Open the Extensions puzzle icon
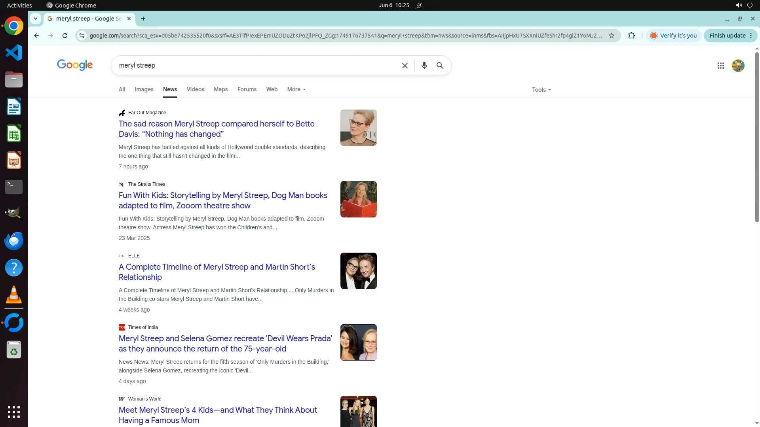 pyautogui.click(x=631, y=36)
